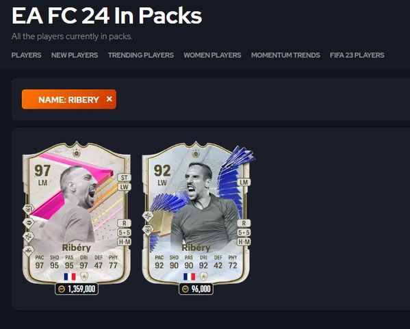
Task: Click the 96,000 coin price badge
Action: pos(196,289)
